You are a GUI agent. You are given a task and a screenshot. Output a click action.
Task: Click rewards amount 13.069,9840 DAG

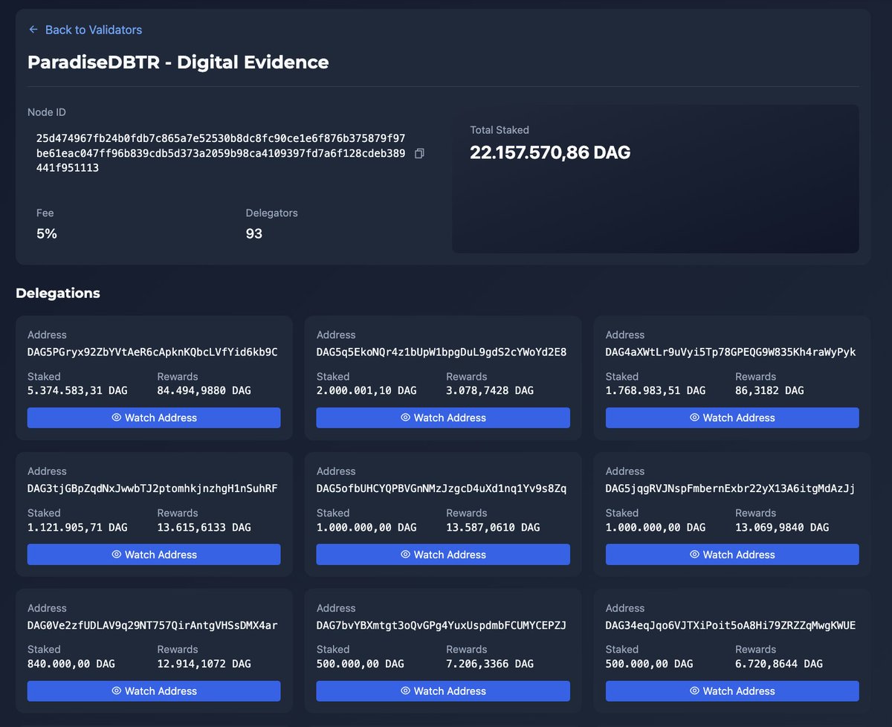point(782,527)
